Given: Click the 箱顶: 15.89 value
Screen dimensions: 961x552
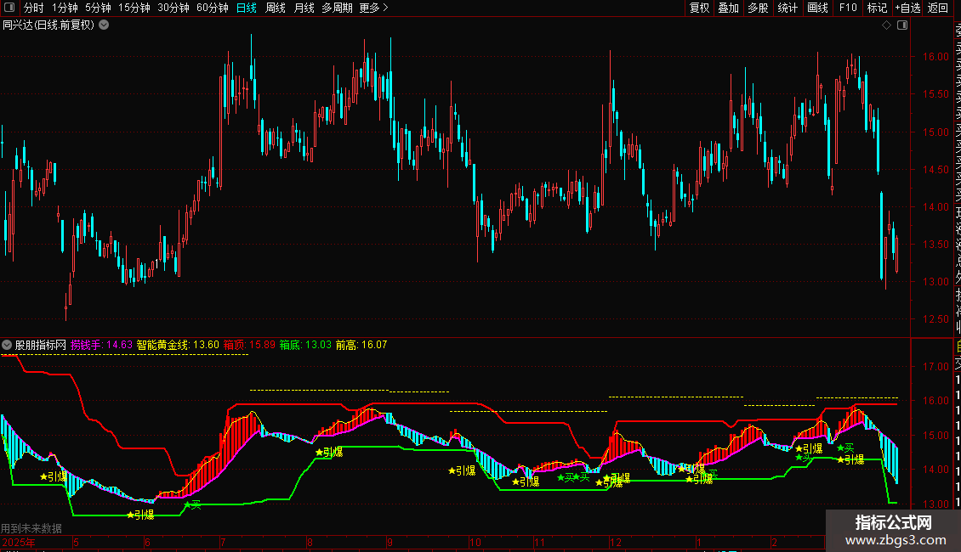Looking at the screenshot, I should coord(249,345).
